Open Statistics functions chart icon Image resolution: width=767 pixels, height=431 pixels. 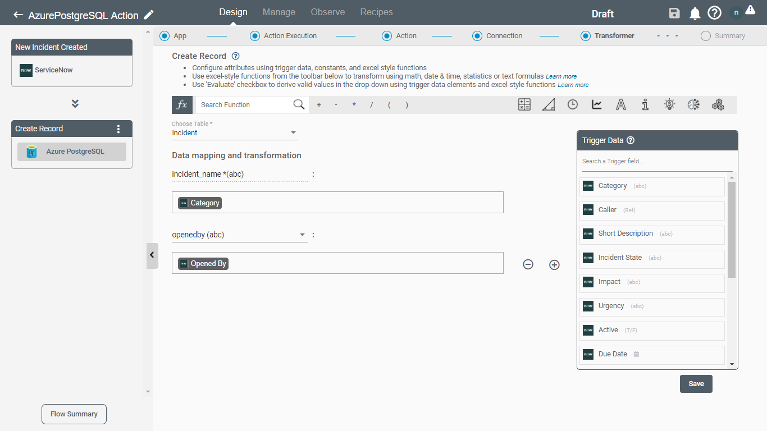pos(597,104)
